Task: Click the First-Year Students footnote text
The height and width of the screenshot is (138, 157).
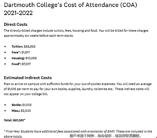Action: [x=78, y=134]
